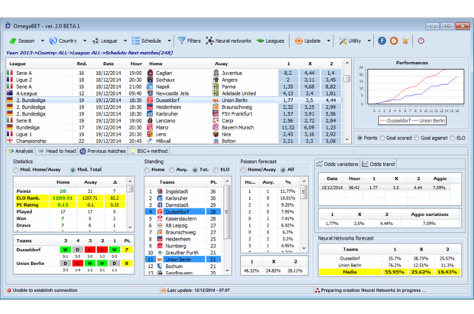Click the Aggio column header
Screen dimensions: 474x314
click(440, 179)
